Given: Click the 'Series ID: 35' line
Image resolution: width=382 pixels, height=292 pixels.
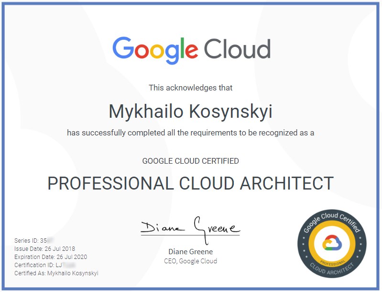Looking at the screenshot, I should point(34,240).
